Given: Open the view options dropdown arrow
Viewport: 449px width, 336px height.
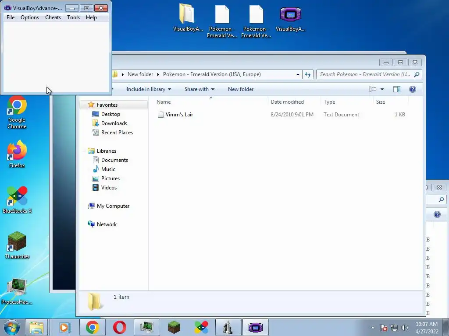Looking at the screenshot, I should click(x=382, y=89).
